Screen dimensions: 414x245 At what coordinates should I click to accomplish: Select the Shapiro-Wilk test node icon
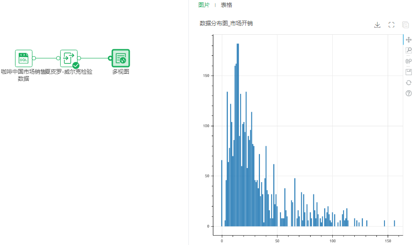pyautogui.click(x=69, y=58)
